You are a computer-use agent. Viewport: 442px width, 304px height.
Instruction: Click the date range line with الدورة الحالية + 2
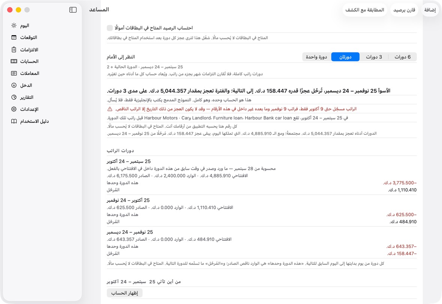pyautogui.click(x=145, y=67)
